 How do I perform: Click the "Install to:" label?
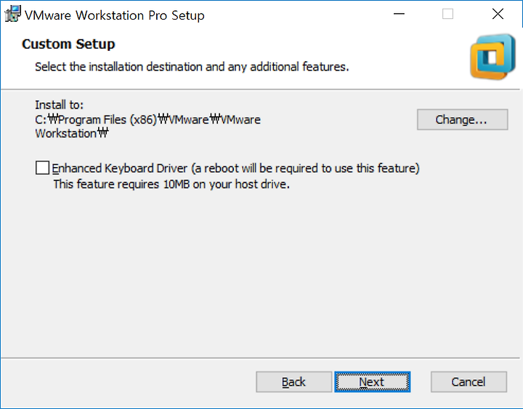[59, 105]
